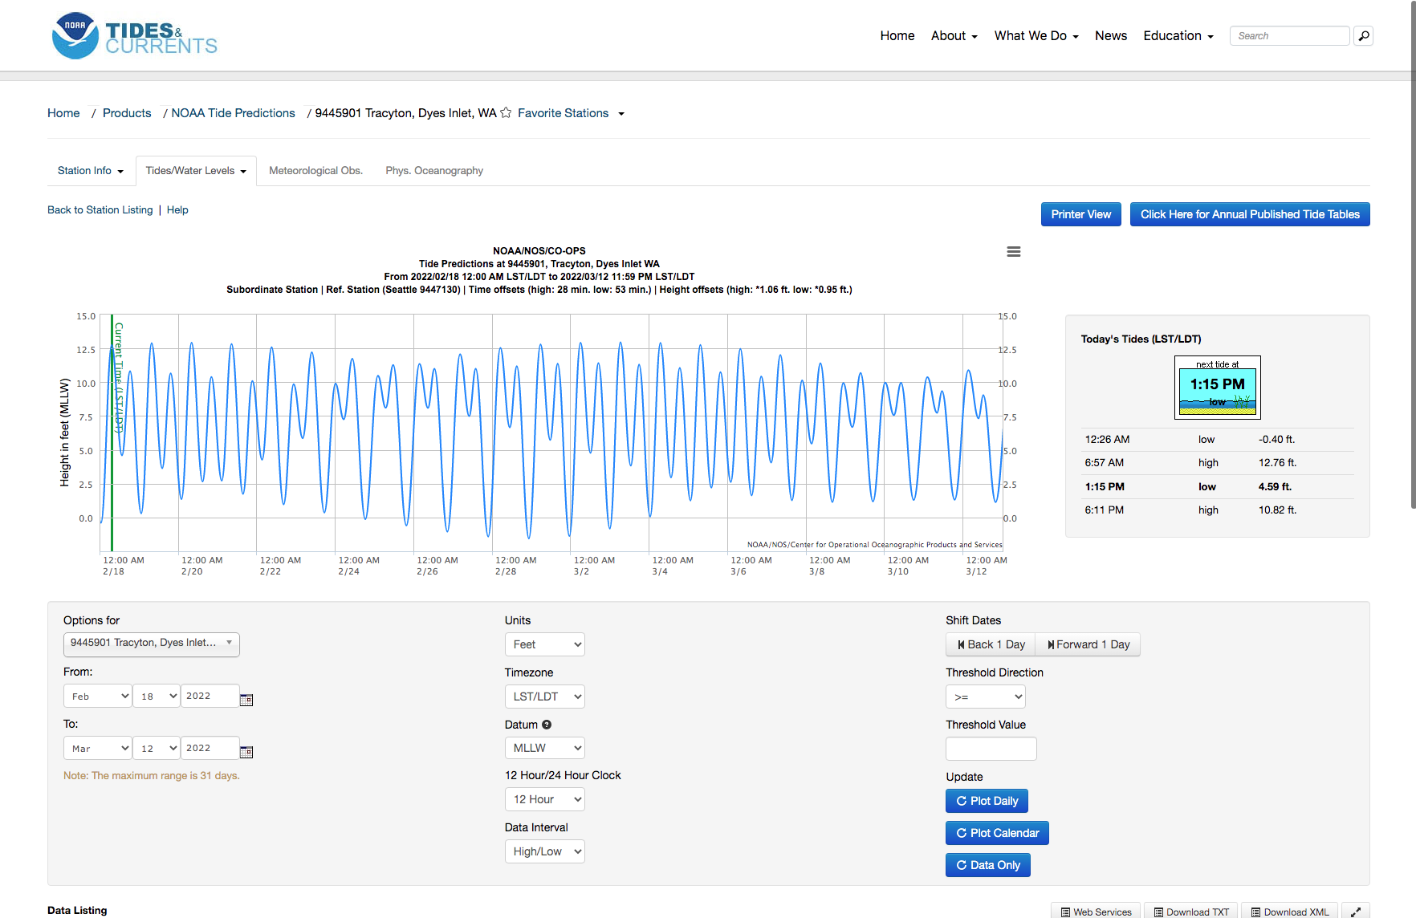1416x918 pixels.
Task: Click the Data Only button
Action: pos(988,865)
